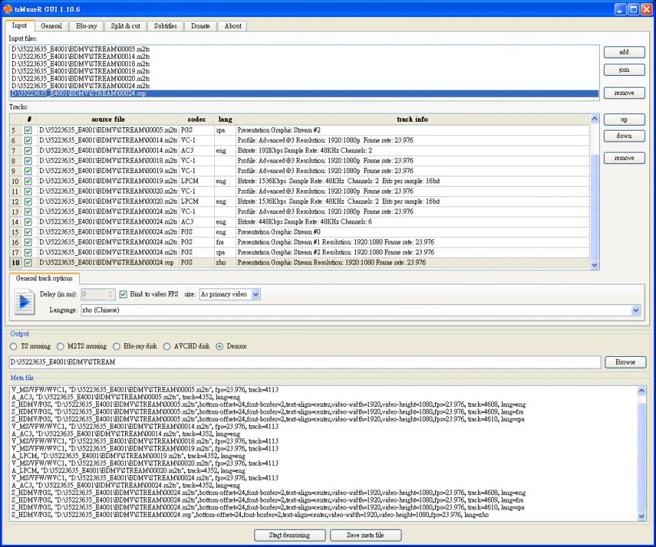Click the add button to add input files

point(624,52)
